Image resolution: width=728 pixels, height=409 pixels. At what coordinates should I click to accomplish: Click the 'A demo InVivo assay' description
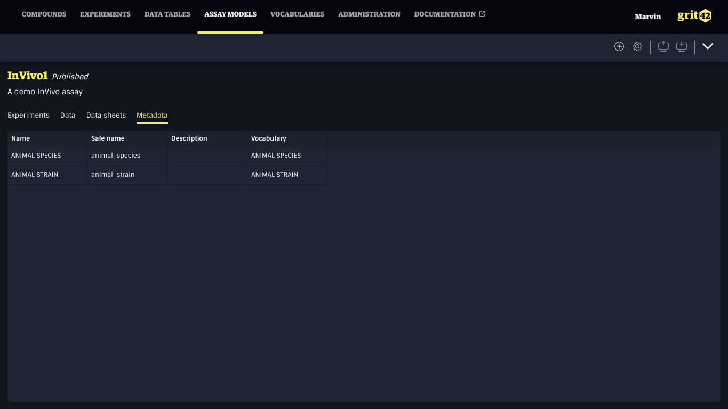pos(45,92)
